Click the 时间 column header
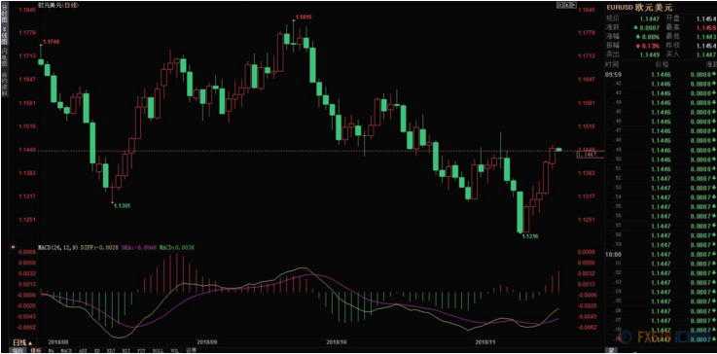This screenshot has height=354, width=717. (612, 64)
